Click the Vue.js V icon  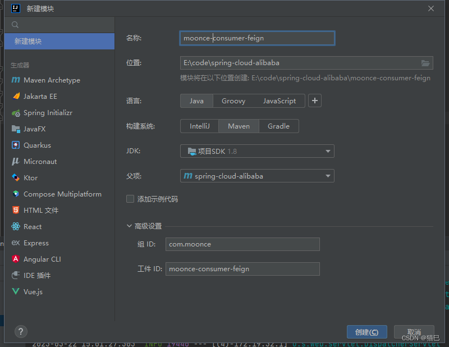[x=16, y=292]
